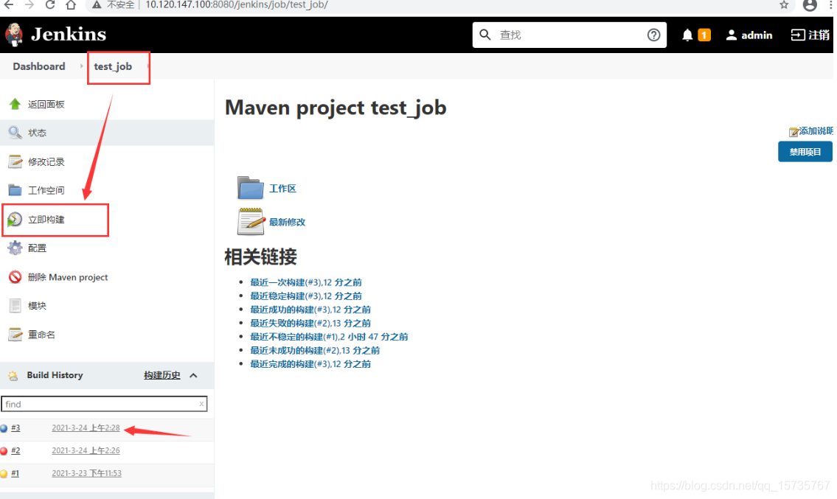837x499 pixels.
Task: Click the 状态 magnifier icon
Action: pos(15,133)
